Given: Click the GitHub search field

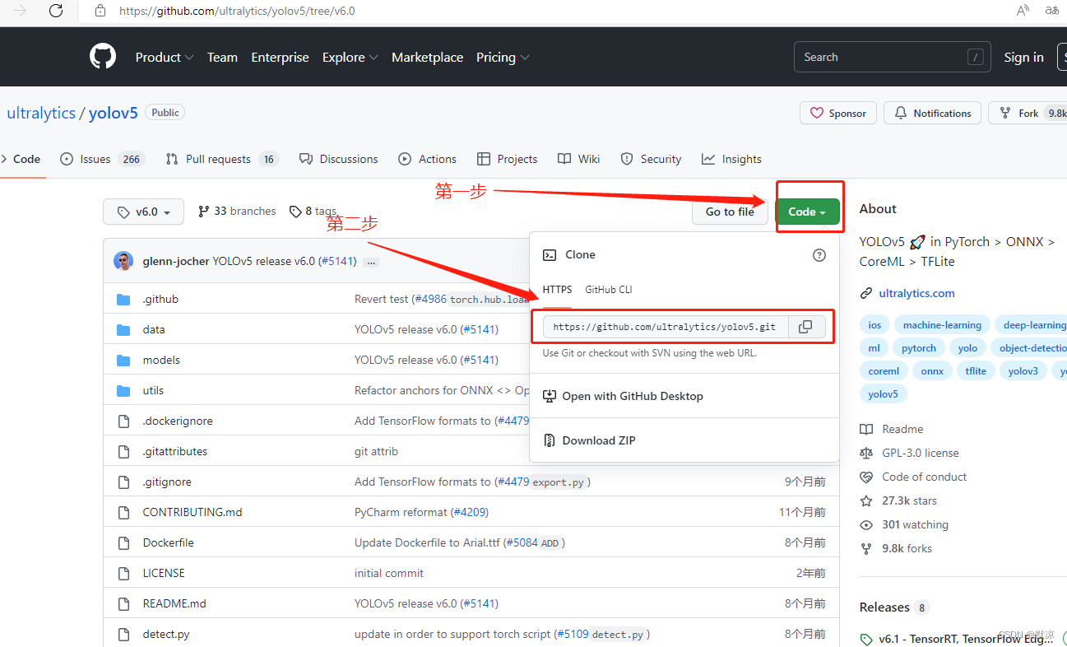Looking at the screenshot, I should click(x=892, y=57).
